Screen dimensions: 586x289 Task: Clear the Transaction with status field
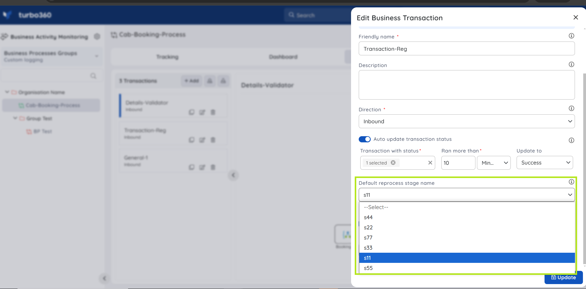point(430,163)
